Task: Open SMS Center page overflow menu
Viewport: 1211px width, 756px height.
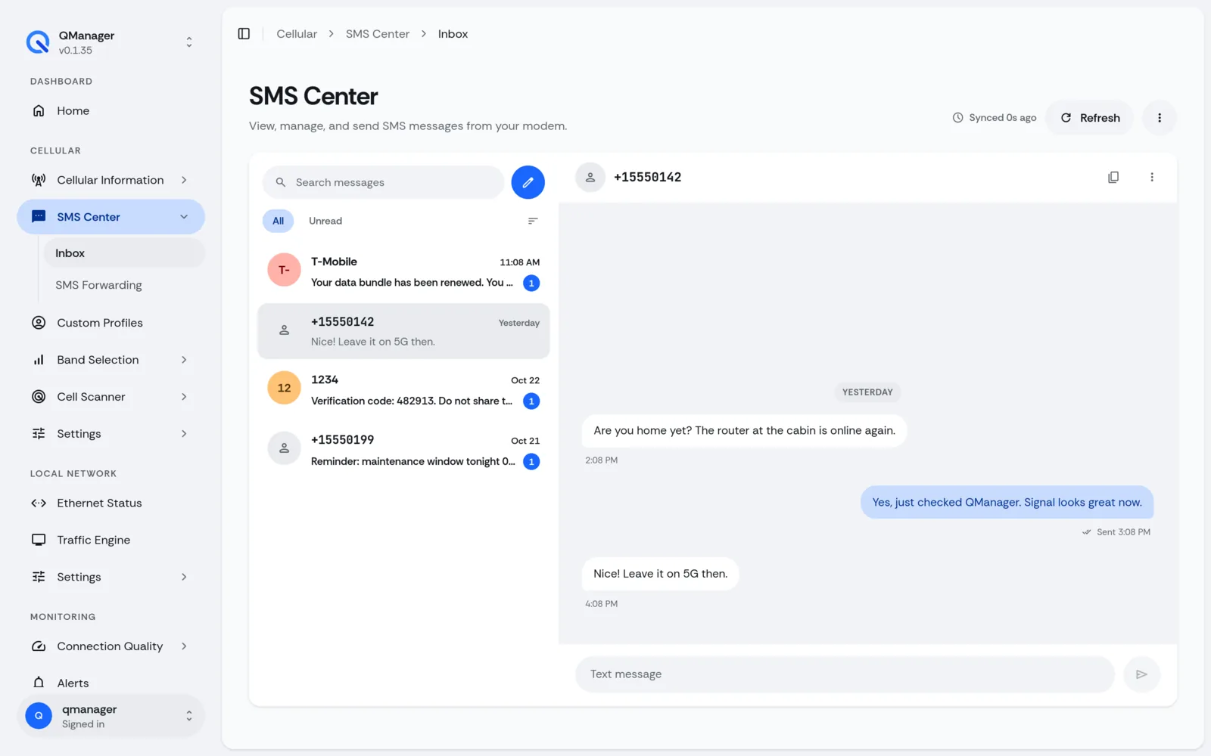Action: coord(1160,118)
